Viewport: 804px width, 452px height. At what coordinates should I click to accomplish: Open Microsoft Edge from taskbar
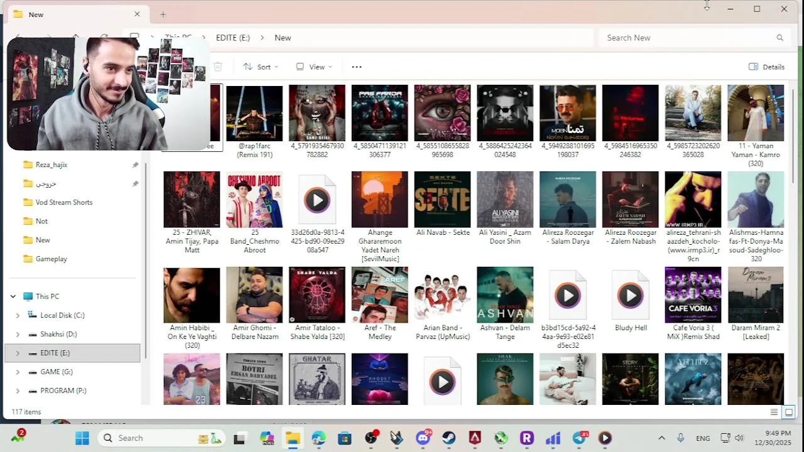tap(318, 438)
